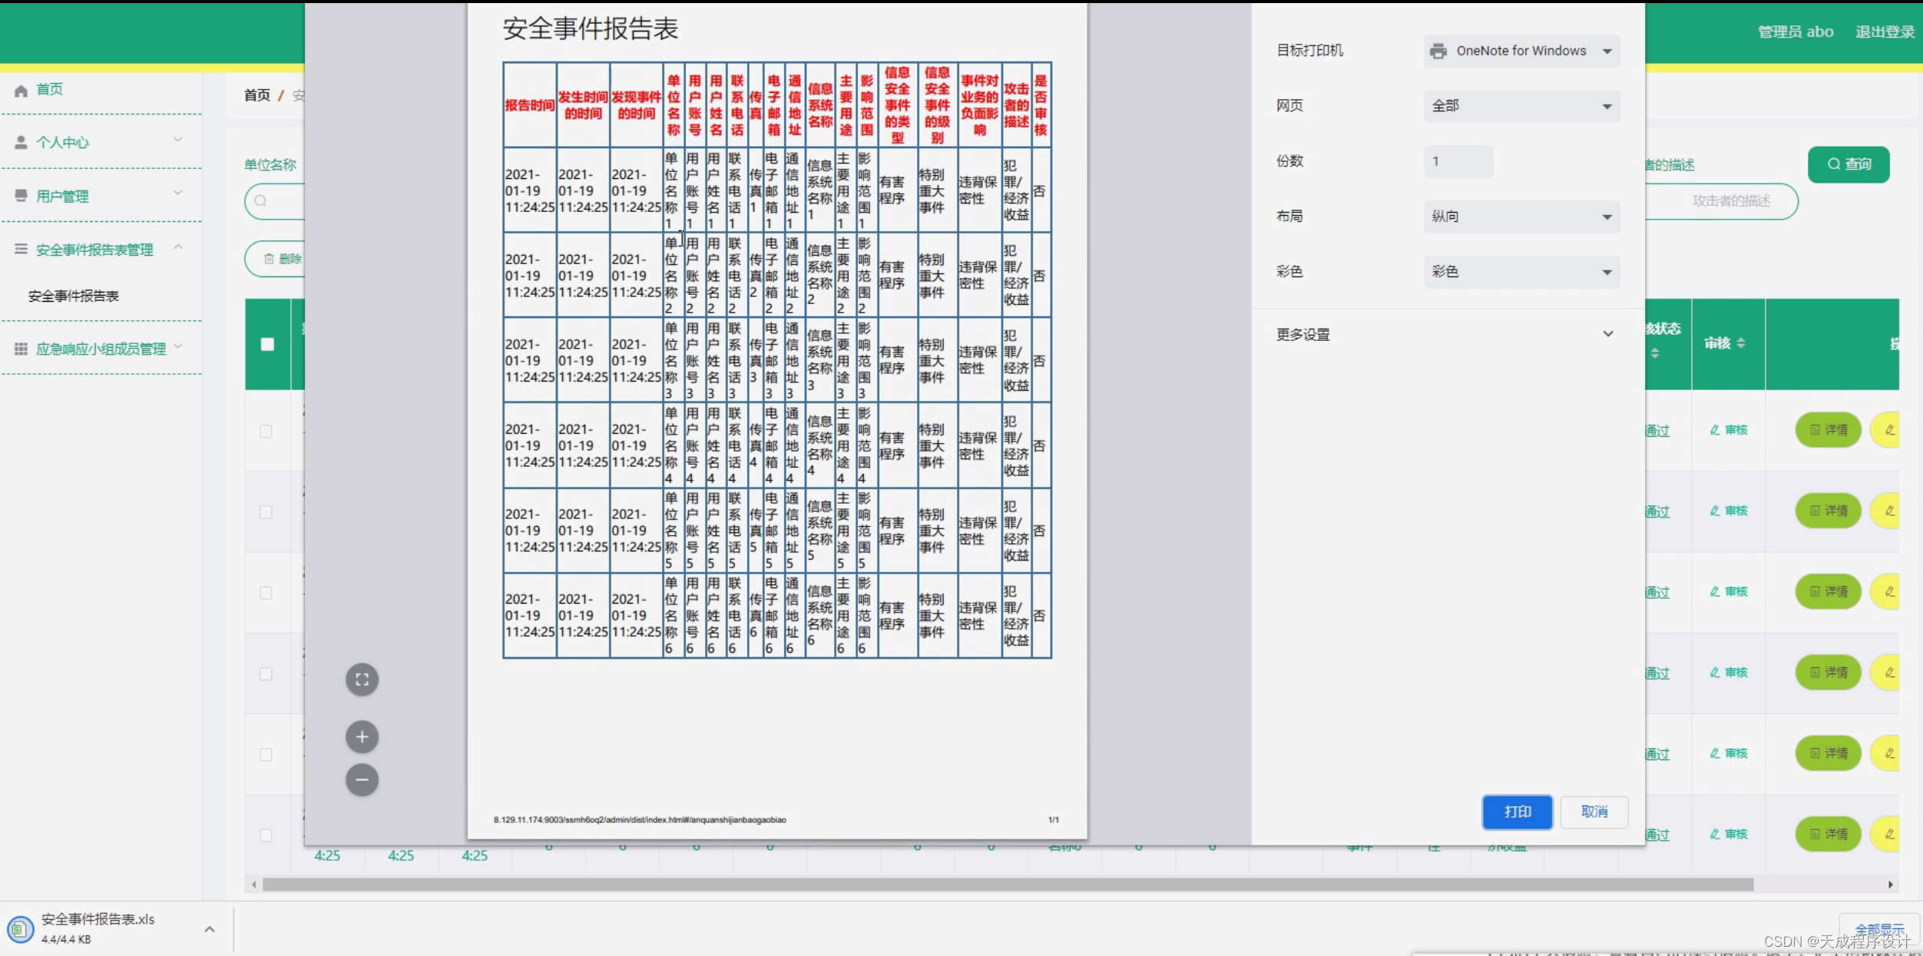Click the downloaded xls file icon
This screenshot has width=1923, height=956.
pyautogui.click(x=20, y=929)
